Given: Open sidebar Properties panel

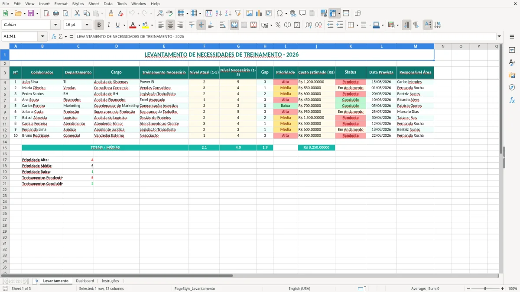Looking at the screenshot, I should 512,50.
